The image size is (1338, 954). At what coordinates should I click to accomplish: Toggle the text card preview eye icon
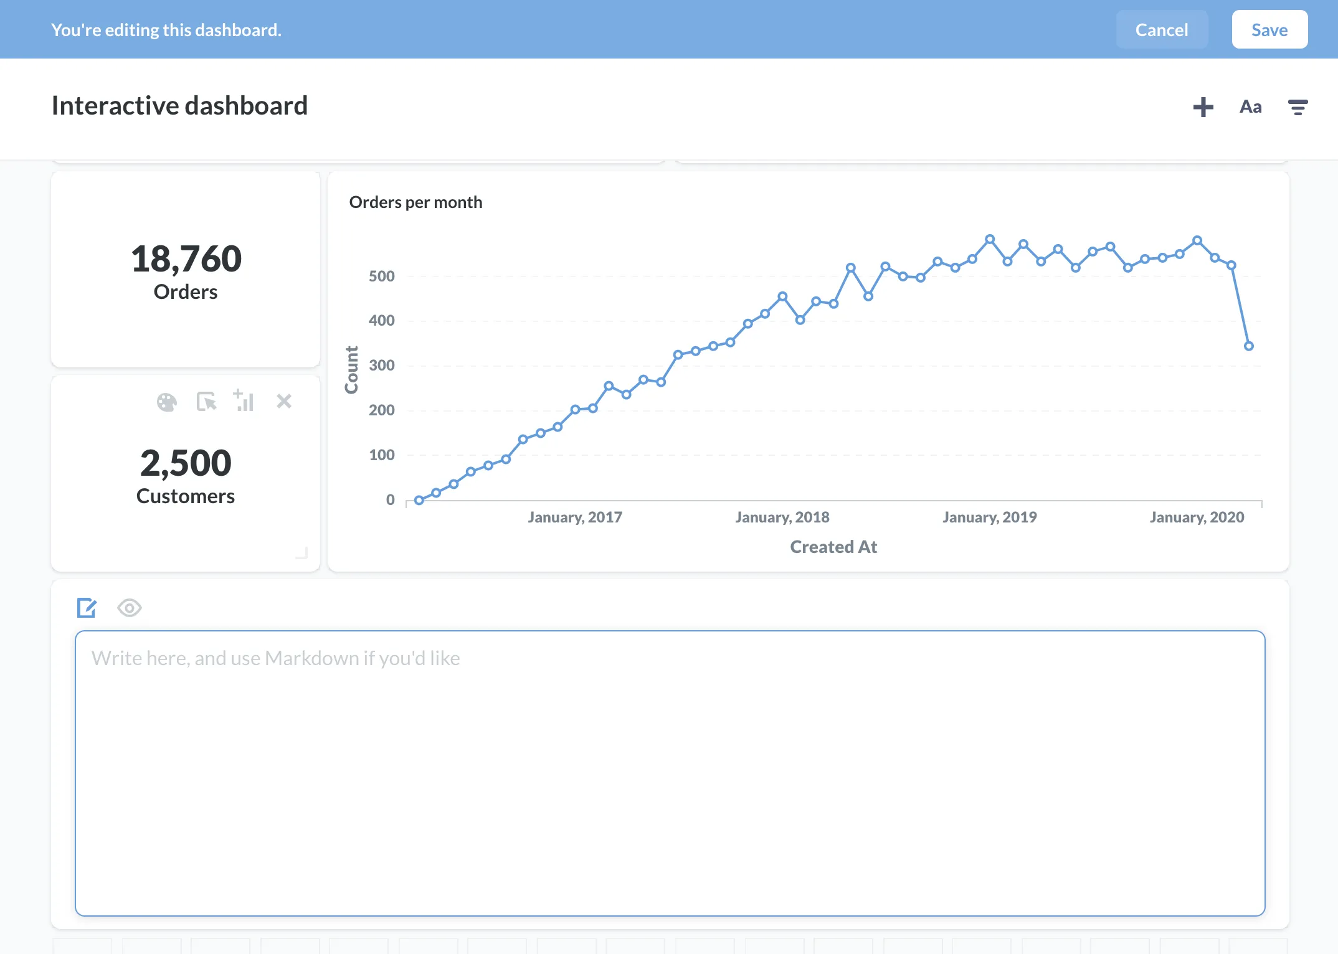coord(130,608)
